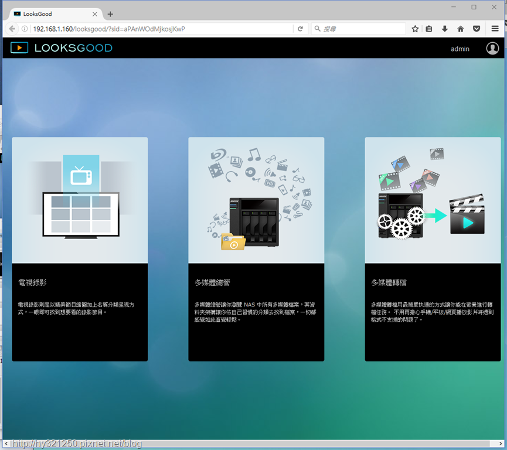The width and height of the screenshot is (507, 450).
Task: Maximize the browser window
Action: pyautogui.click(x=474, y=7)
